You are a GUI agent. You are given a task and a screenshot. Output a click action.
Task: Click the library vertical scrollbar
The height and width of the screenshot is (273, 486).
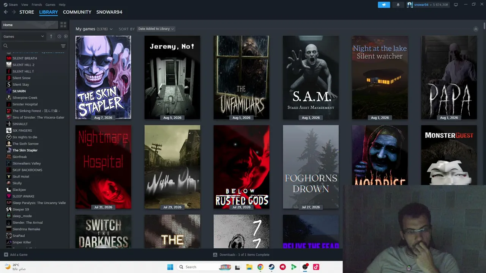tap(484, 26)
